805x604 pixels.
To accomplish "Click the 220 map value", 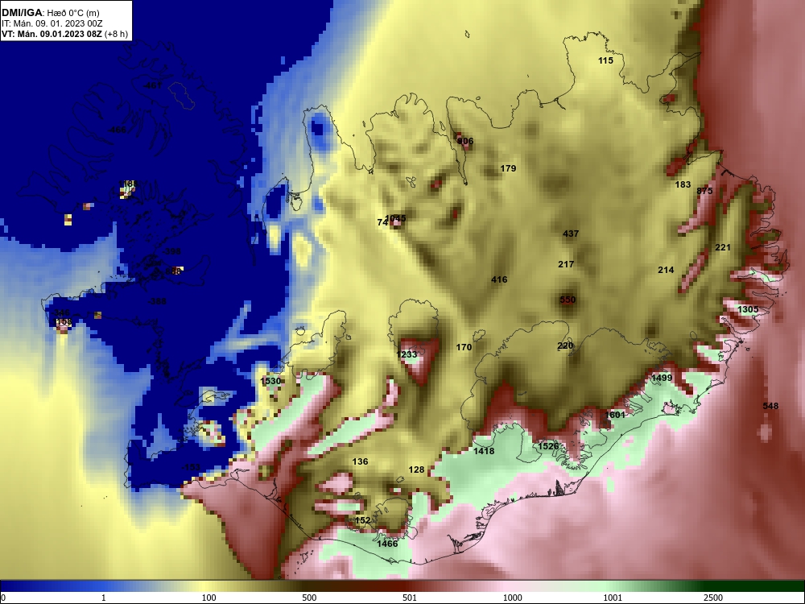I will [565, 346].
